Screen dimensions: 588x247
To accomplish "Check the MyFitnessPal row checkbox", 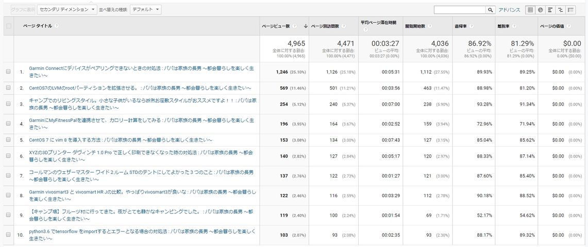I will click(x=8, y=124).
